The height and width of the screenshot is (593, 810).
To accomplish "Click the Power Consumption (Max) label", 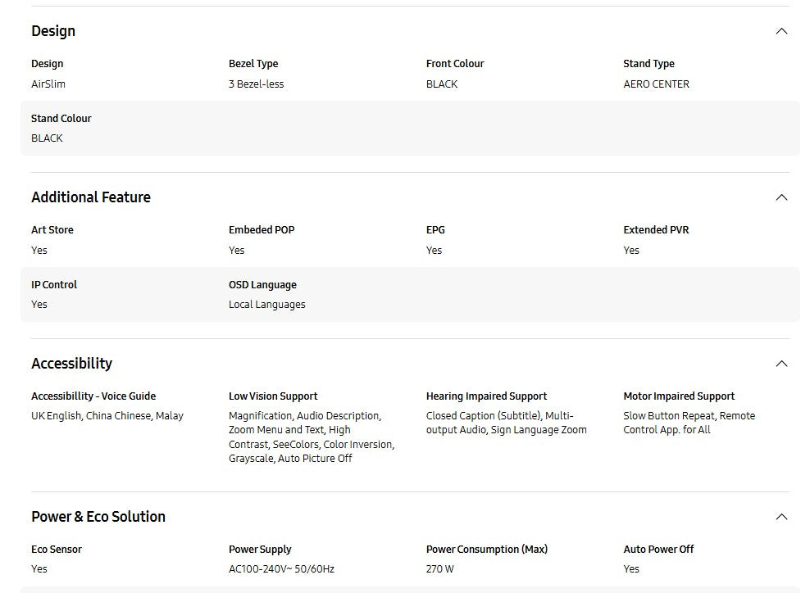I will 487,550.
